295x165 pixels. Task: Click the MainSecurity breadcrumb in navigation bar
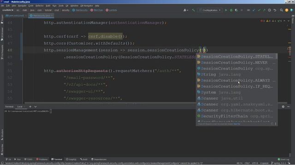tap(80, 10)
